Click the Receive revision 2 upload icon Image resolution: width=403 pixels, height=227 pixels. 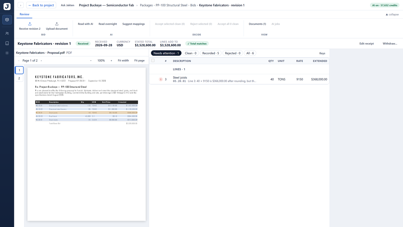30,24
